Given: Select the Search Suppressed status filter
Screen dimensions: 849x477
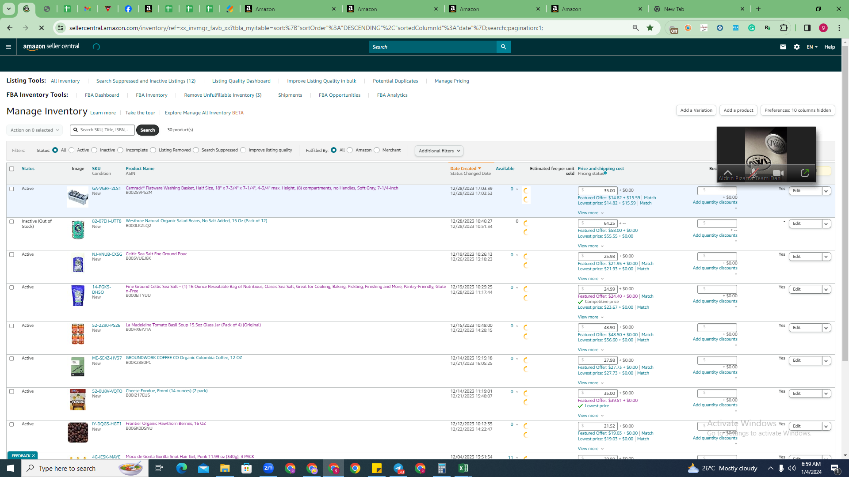Looking at the screenshot, I should (196, 150).
